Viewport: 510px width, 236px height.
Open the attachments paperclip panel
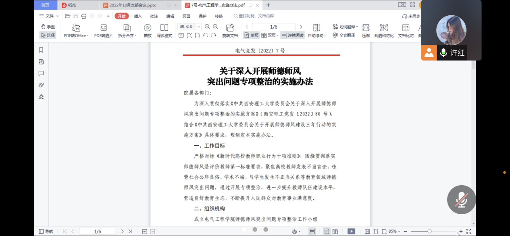coord(41,85)
